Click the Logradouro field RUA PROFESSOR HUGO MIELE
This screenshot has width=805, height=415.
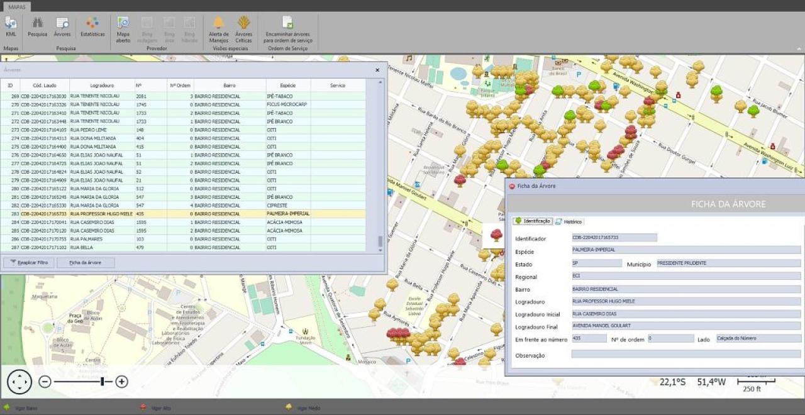686,301
